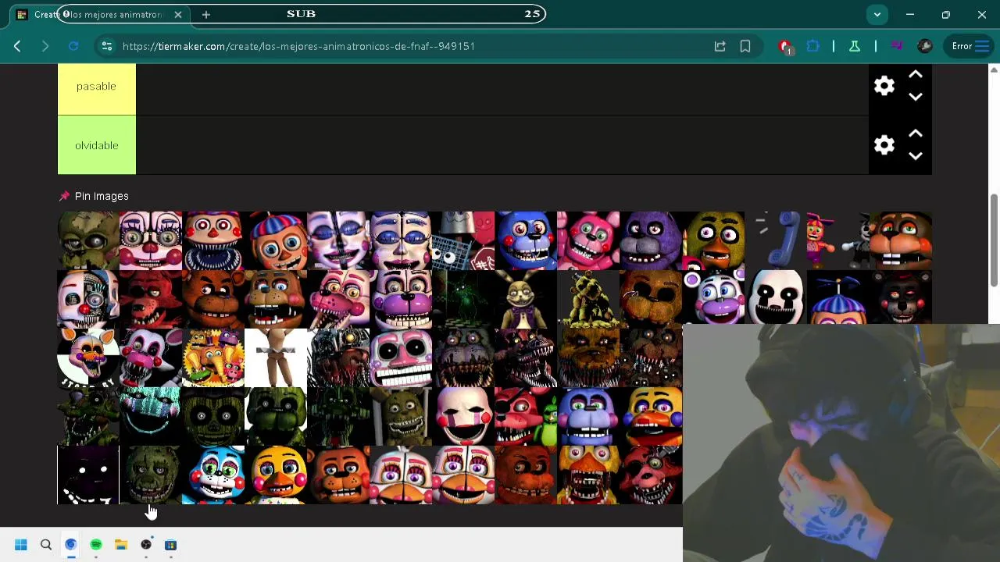Open the OBS icon in the taskbar
This screenshot has height=562, width=1000.
(x=146, y=545)
